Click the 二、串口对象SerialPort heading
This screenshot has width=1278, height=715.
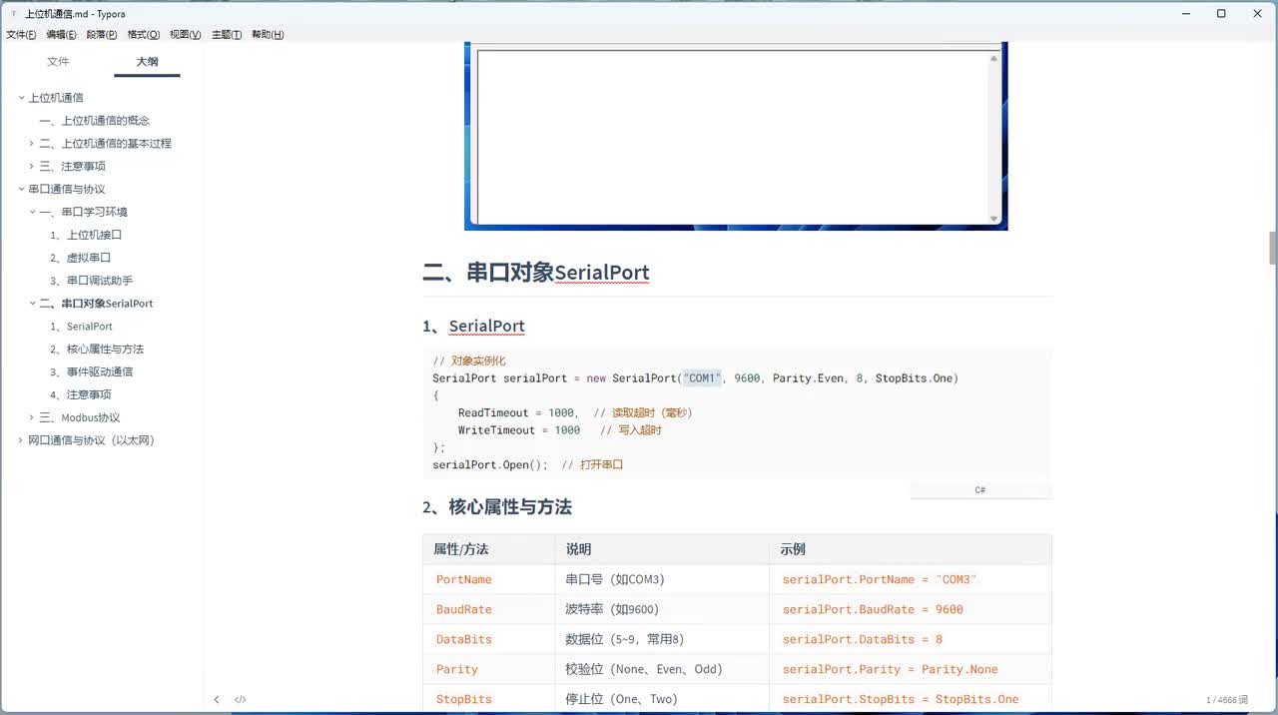coord(536,273)
